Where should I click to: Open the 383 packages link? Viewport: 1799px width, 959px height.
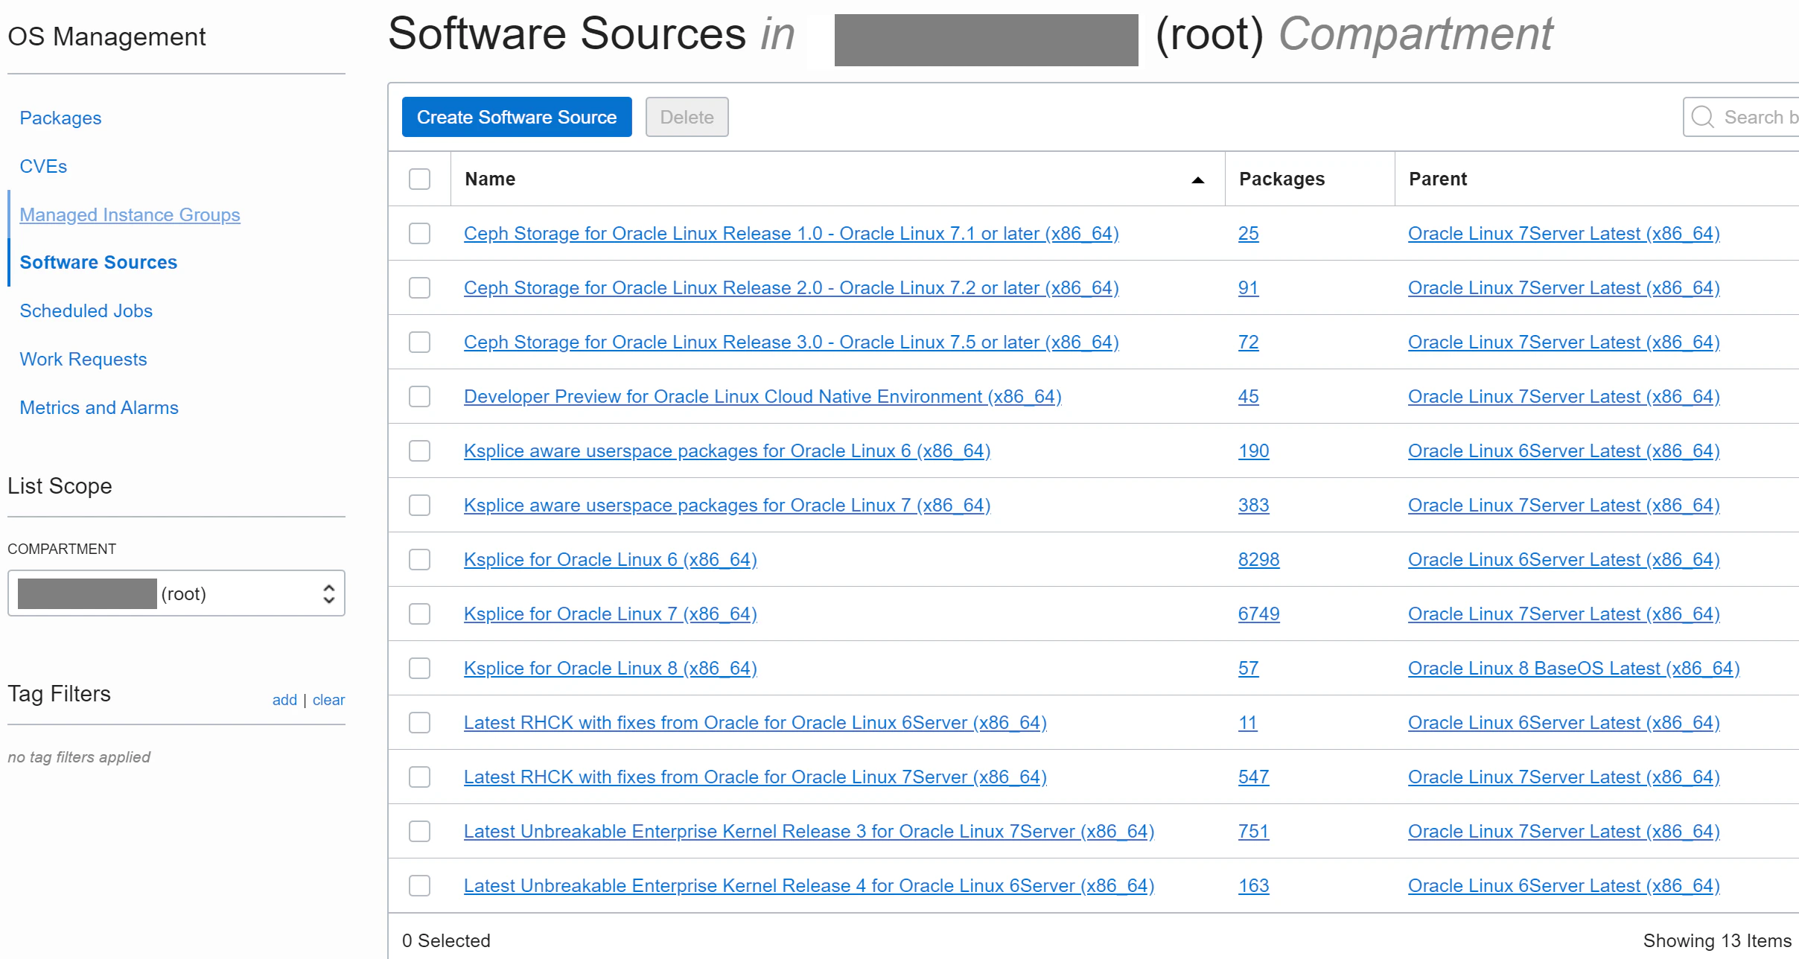tap(1253, 505)
